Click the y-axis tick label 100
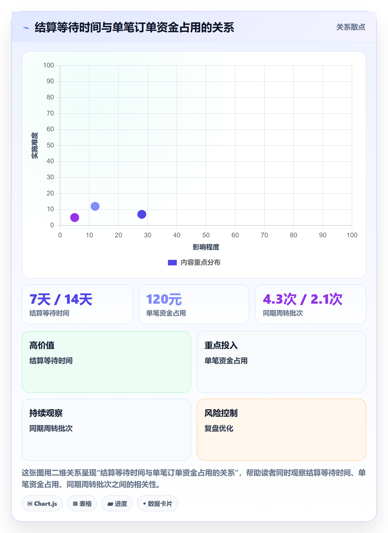Viewport: 388px width, 533px height. (x=48, y=65)
